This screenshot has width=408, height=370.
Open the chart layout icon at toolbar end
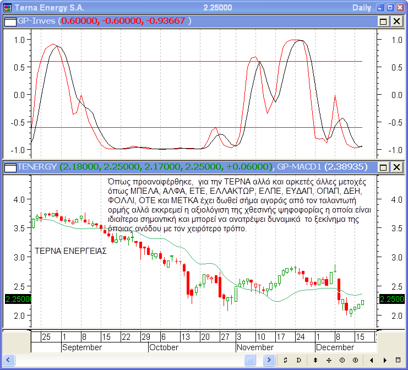(398, 360)
